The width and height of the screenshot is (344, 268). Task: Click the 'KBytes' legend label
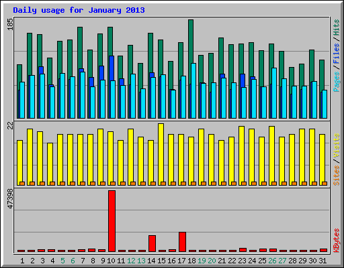pos(337,241)
